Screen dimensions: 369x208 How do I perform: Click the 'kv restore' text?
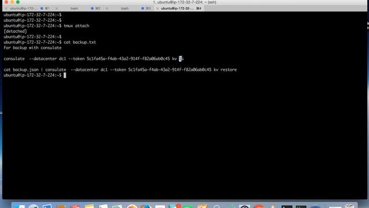(225, 69)
